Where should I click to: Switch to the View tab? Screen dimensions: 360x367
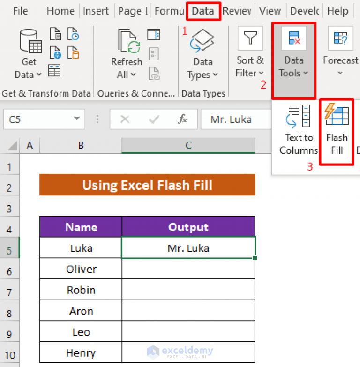tap(270, 11)
